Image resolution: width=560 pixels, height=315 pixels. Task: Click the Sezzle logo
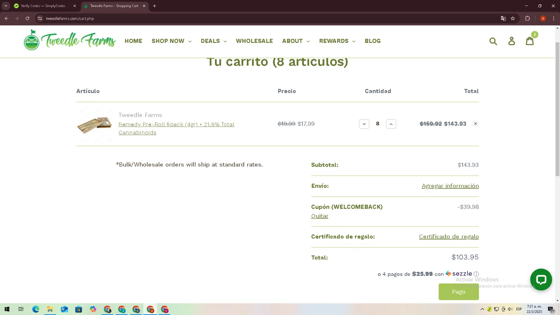(x=459, y=274)
